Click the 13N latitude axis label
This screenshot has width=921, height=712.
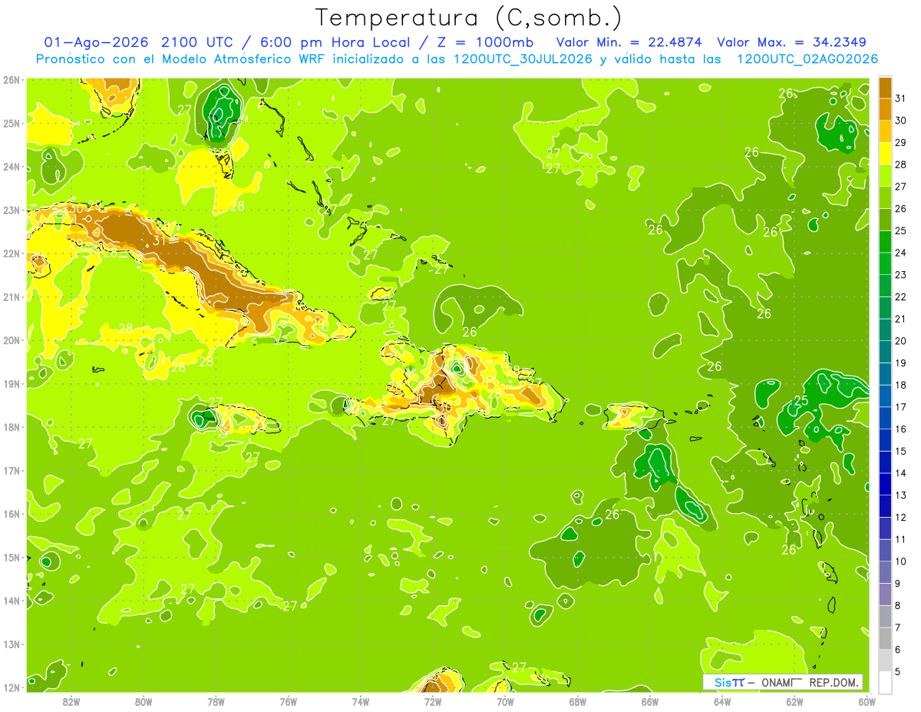click(x=11, y=644)
